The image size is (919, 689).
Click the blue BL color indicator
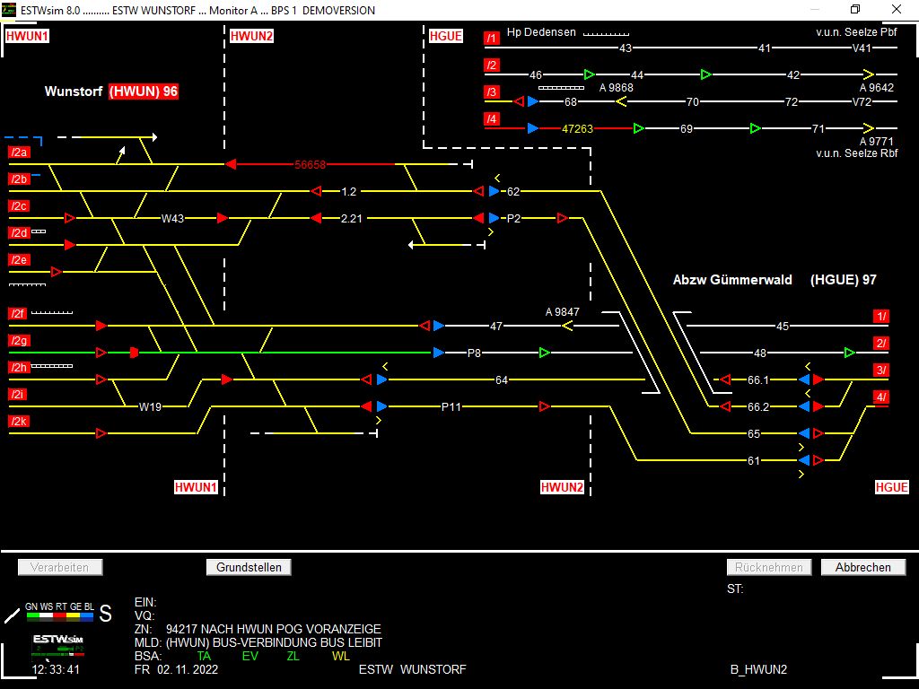coord(87,616)
